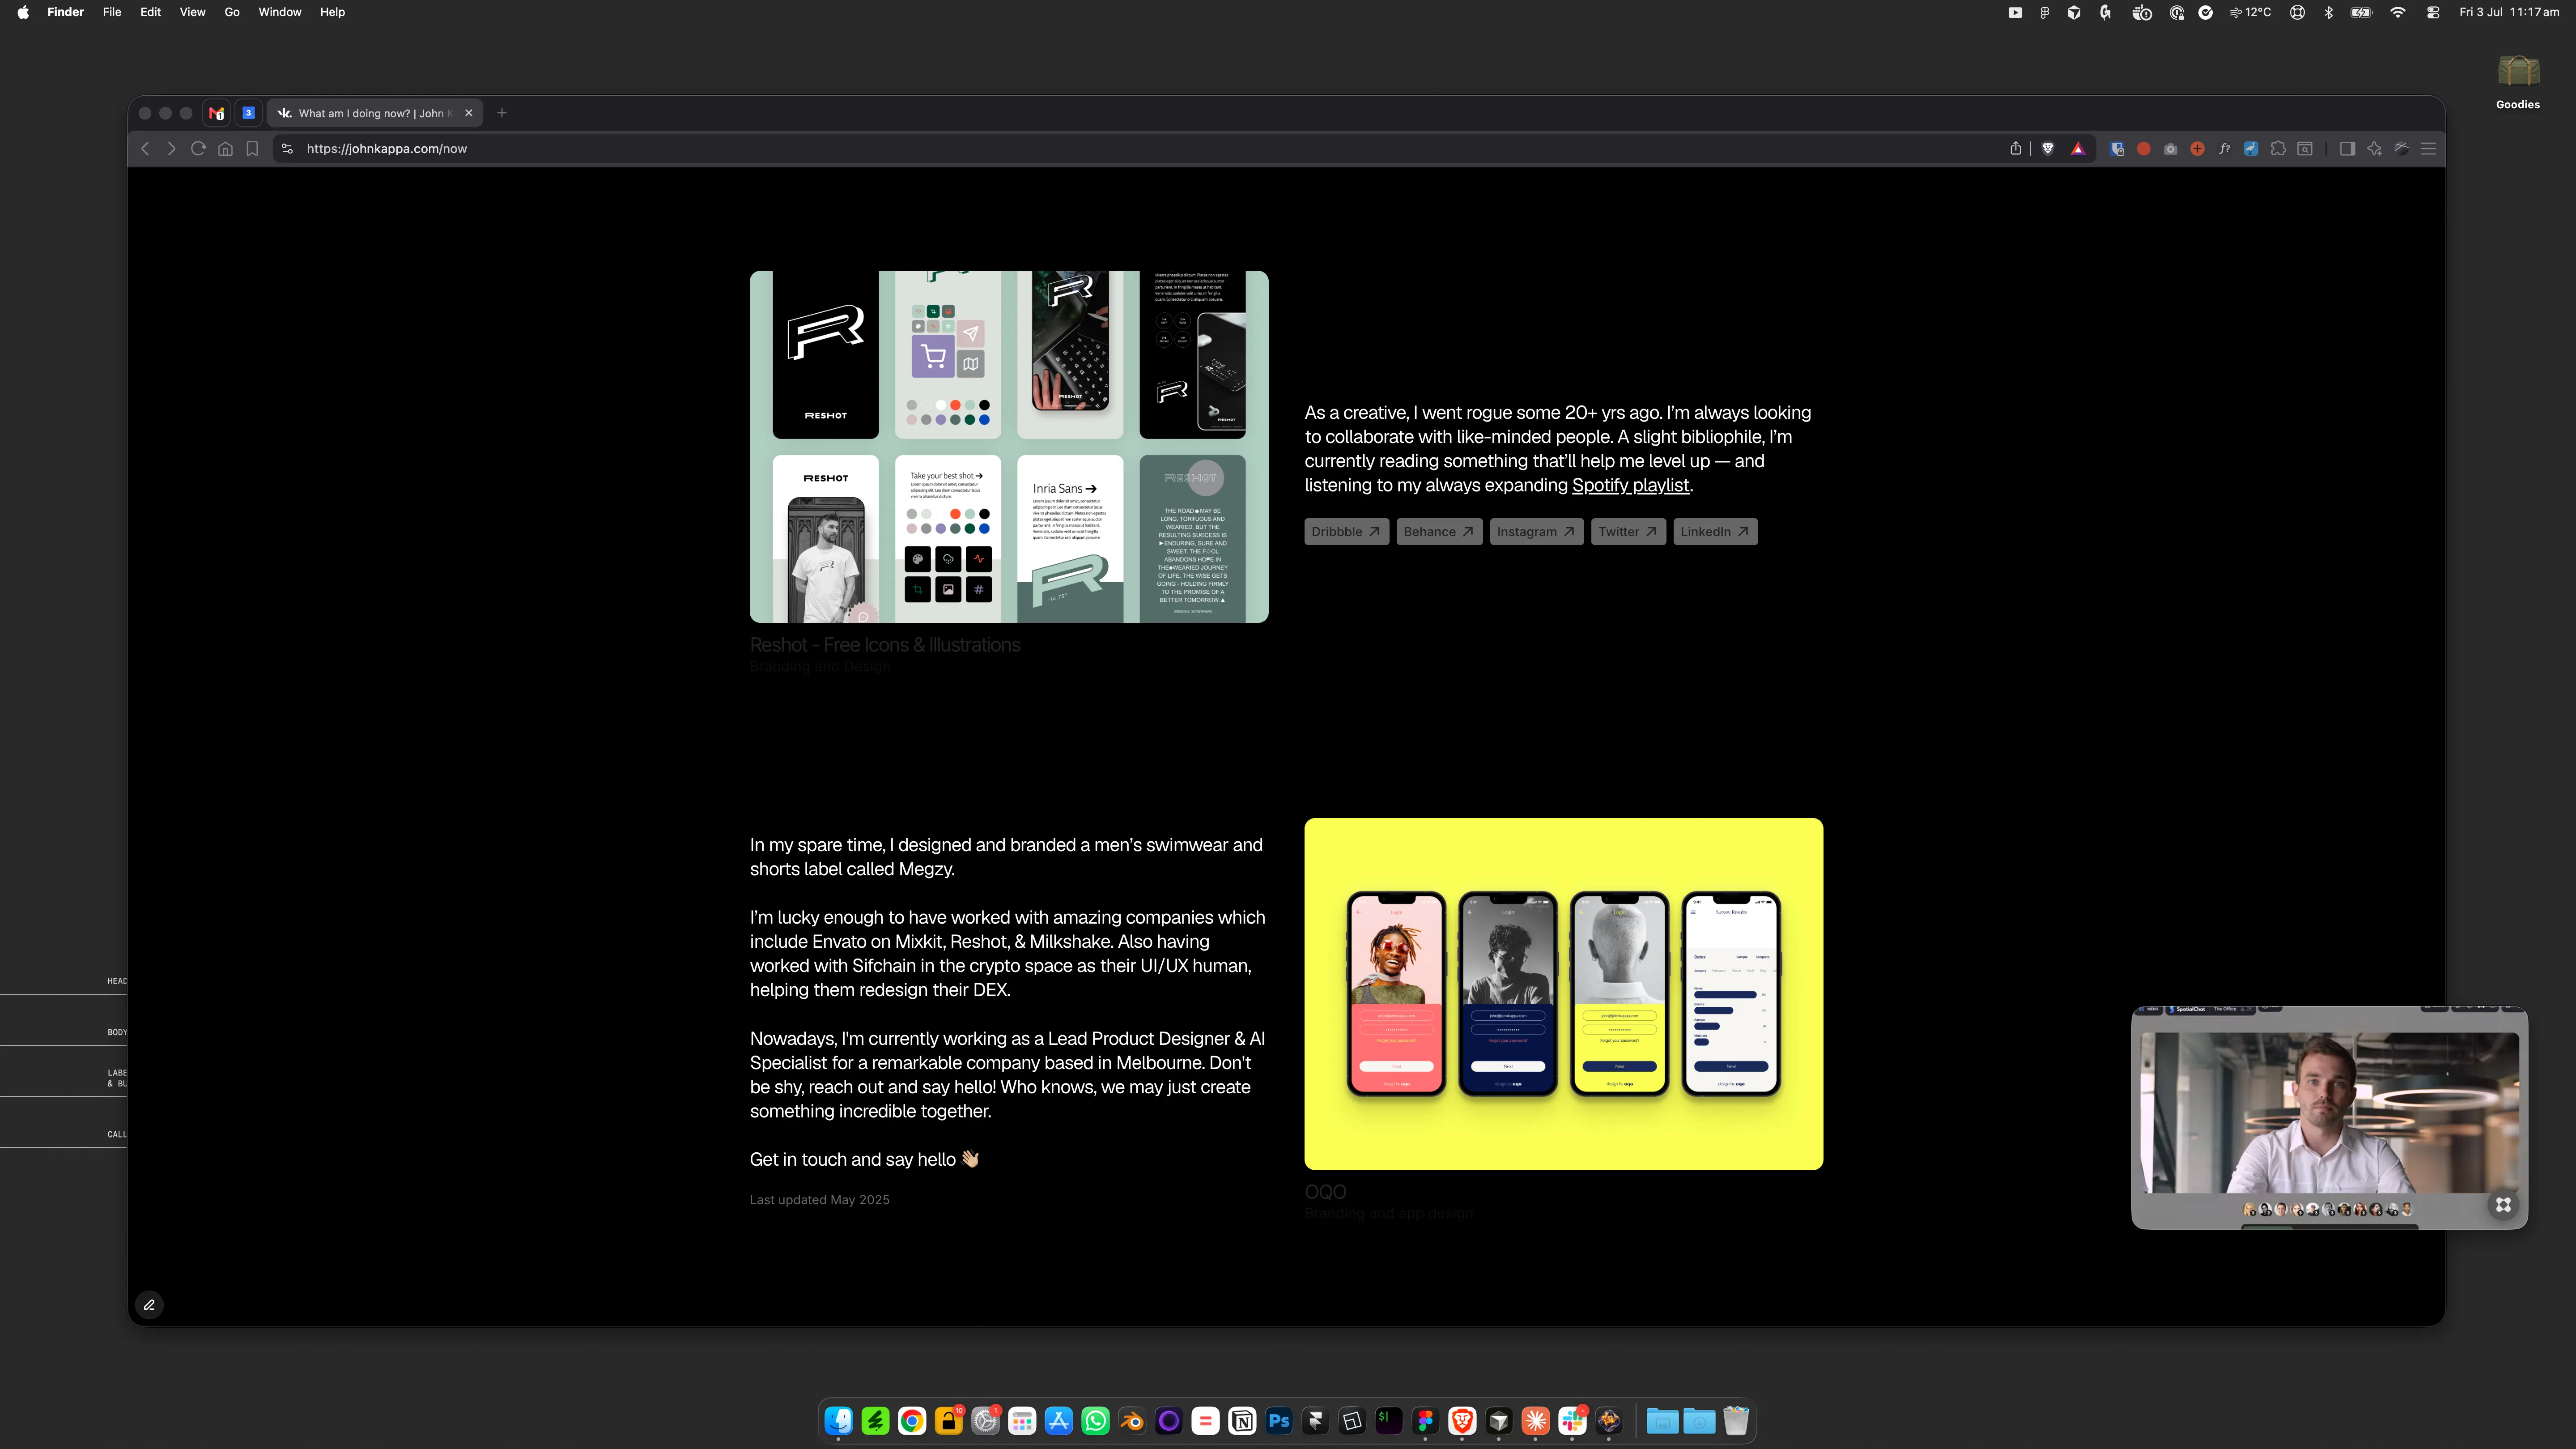
Task: Open the yellow OQO app design thumbnail
Action: pos(1563,994)
